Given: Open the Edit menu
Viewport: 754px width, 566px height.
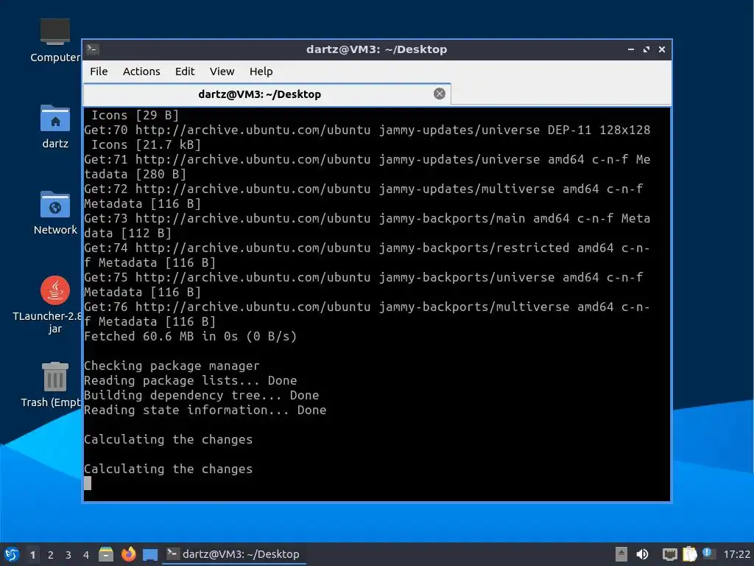Looking at the screenshot, I should pos(185,71).
